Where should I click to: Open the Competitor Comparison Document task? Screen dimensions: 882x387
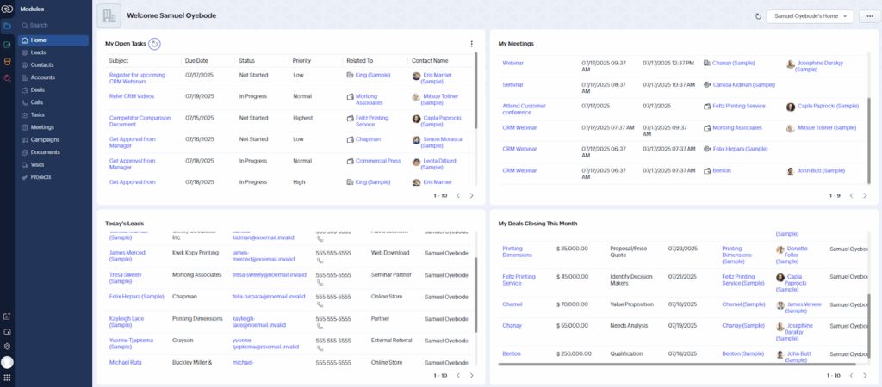(x=140, y=121)
